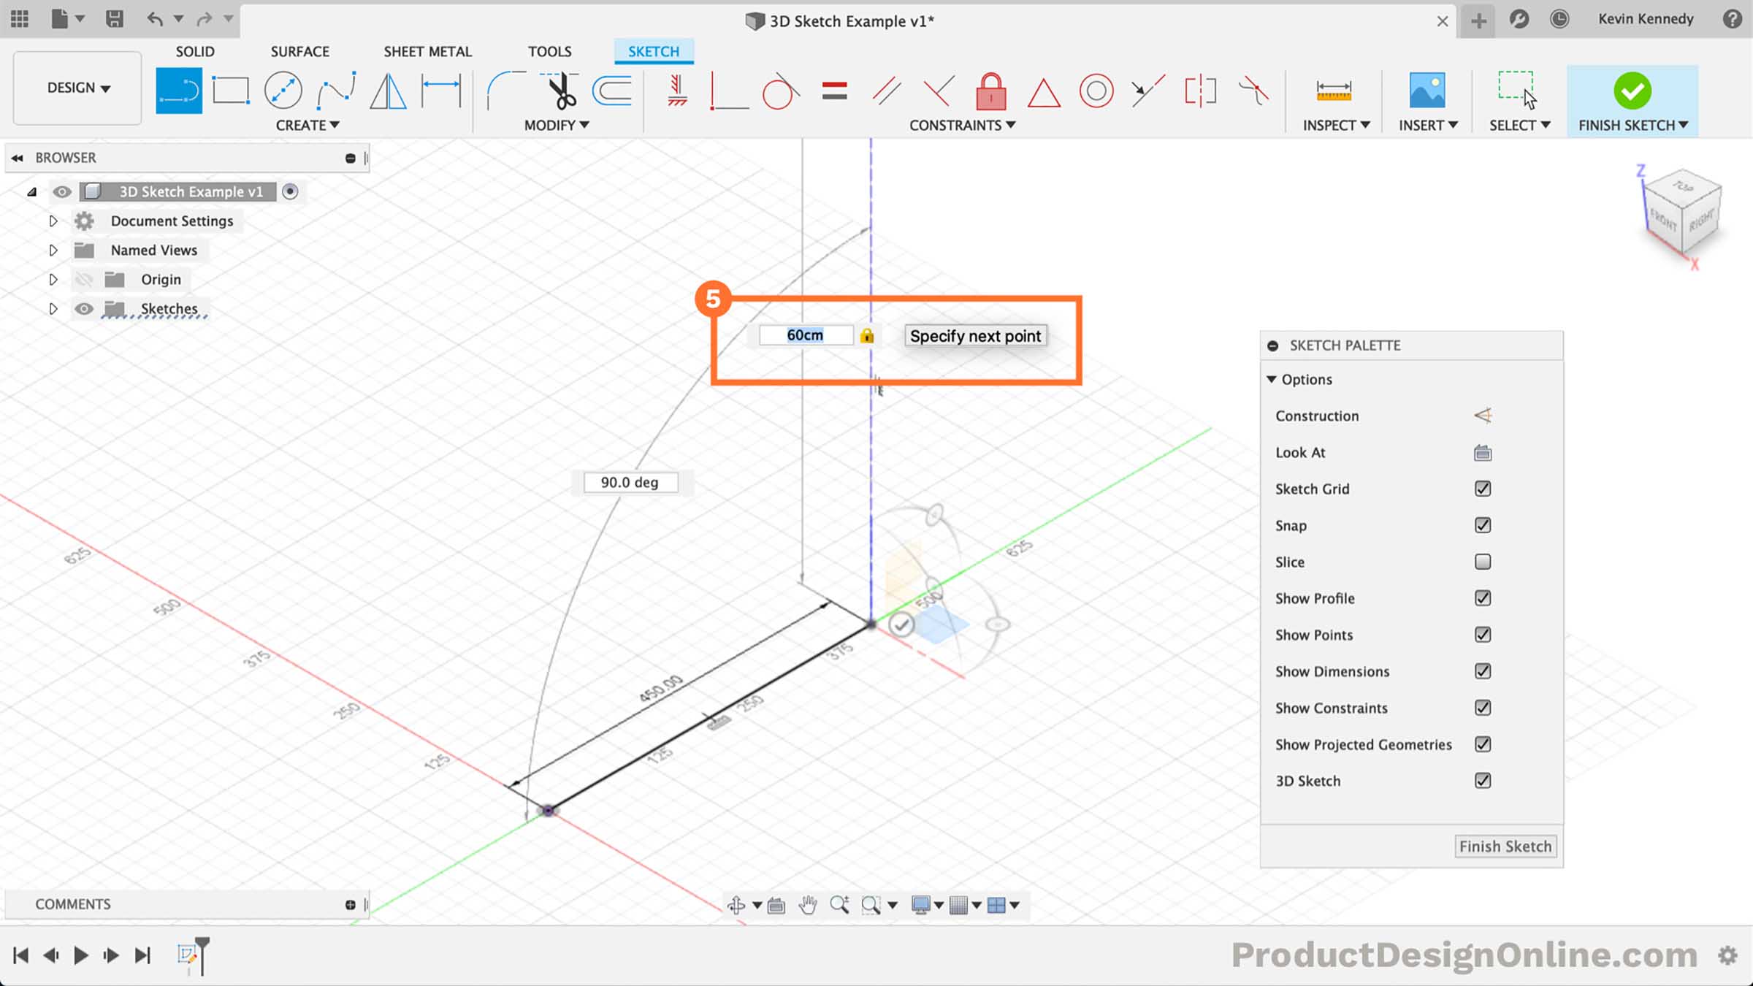The width and height of the screenshot is (1753, 986).
Task: Disable Show Projected Geometries checkbox
Action: [1483, 744]
